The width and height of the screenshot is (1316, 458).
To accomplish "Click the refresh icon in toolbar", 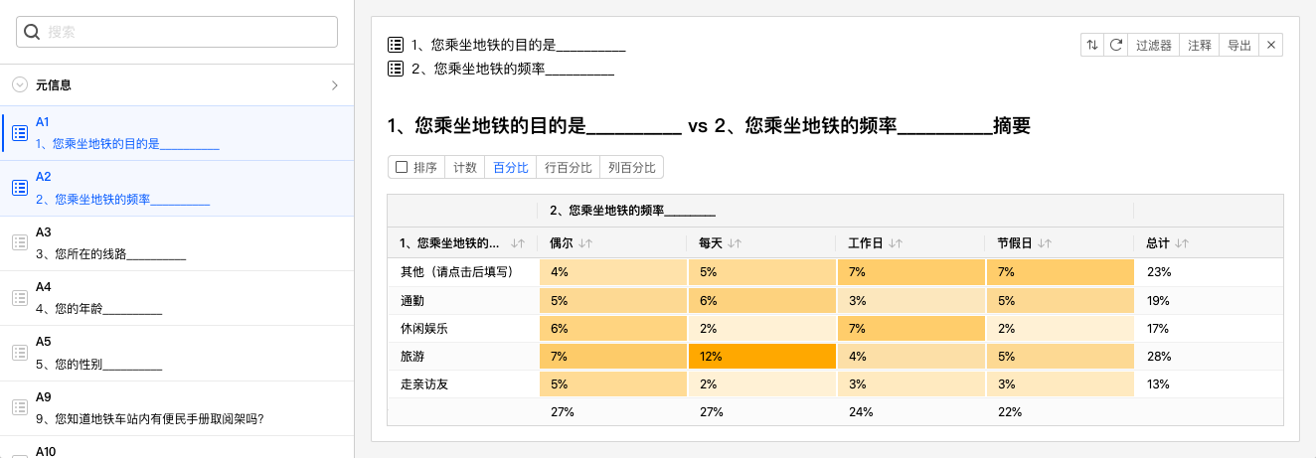I will point(1116,45).
